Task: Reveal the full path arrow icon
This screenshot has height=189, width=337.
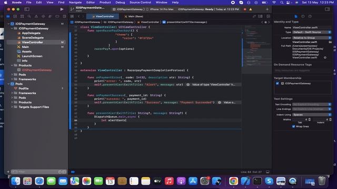Action: 325,57
